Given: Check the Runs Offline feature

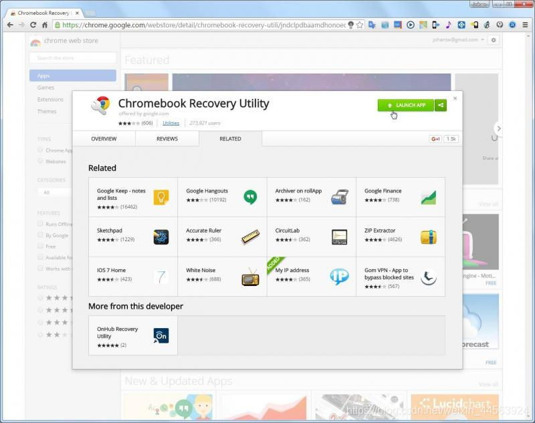Looking at the screenshot, I should coord(40,224).
